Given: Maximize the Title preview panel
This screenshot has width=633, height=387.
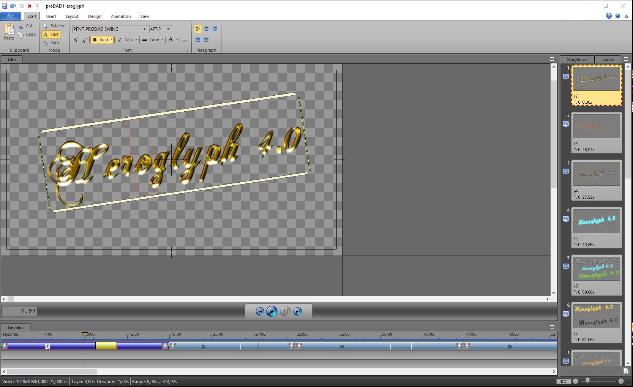Looking at the screenshot, I should tap(552, 59).
